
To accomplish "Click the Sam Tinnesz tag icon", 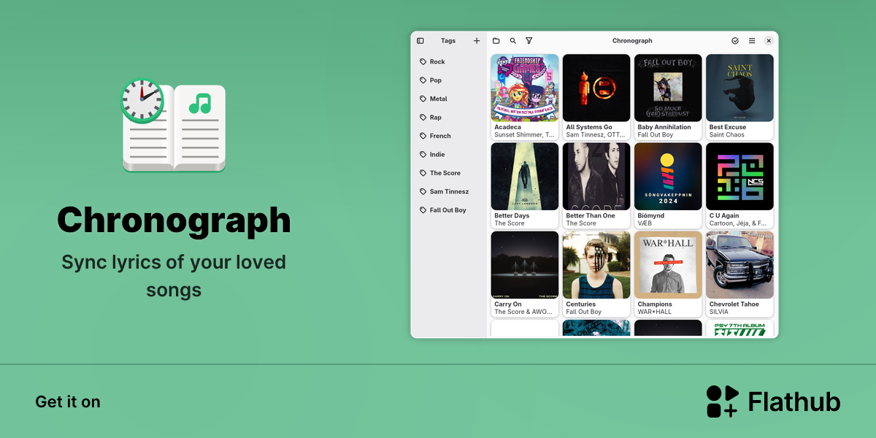I will (423, 192).
